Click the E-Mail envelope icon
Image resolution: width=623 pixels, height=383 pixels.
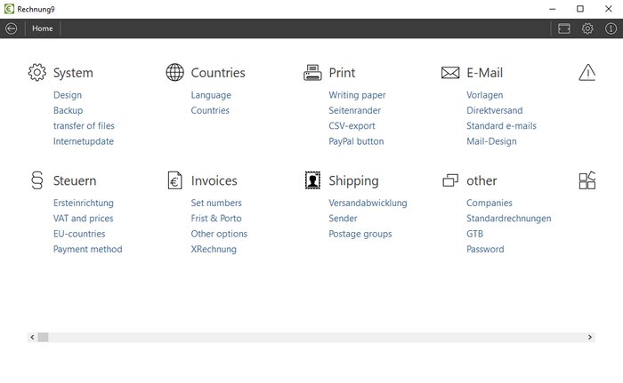[x=450, y=73]
